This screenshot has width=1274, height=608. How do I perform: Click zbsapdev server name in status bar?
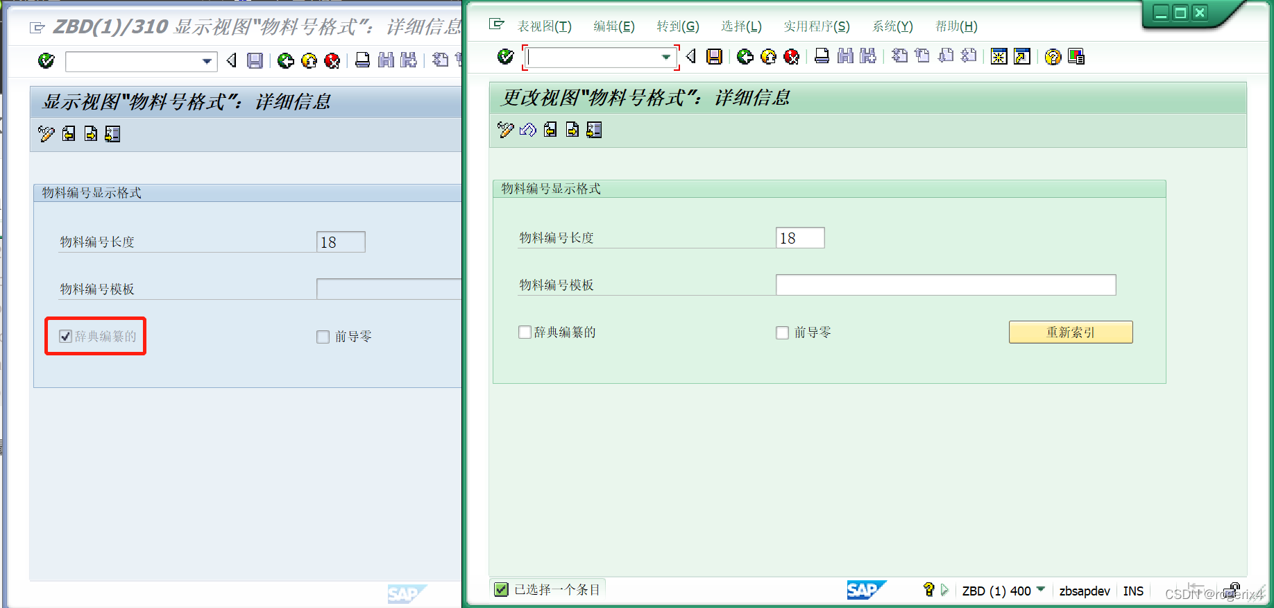1085,591
